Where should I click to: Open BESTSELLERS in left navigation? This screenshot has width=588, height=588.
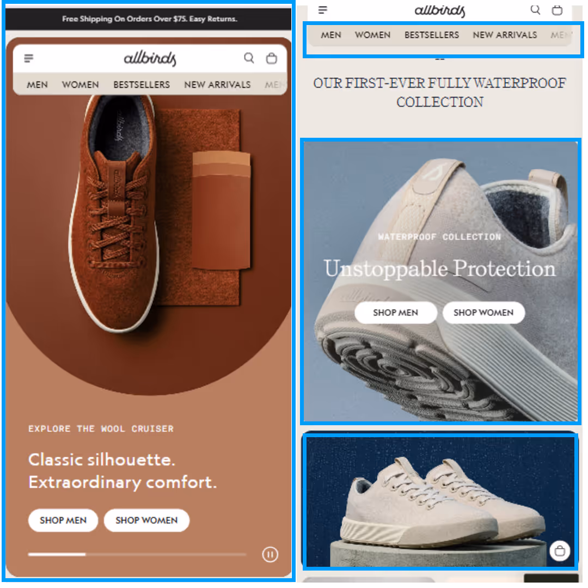click(142, 85)
